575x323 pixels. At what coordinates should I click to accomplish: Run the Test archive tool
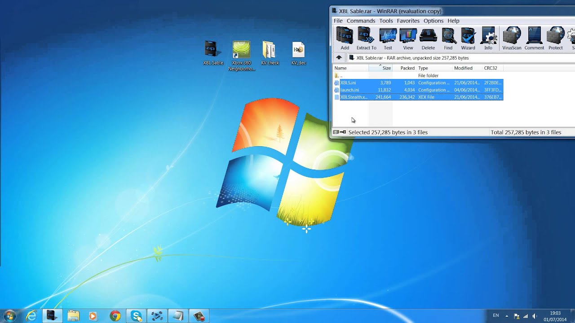[388, 39]
